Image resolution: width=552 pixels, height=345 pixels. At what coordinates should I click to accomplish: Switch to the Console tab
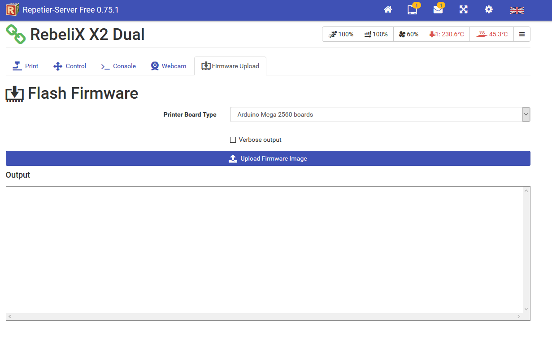pyautogui.click(x=118, y=66)
